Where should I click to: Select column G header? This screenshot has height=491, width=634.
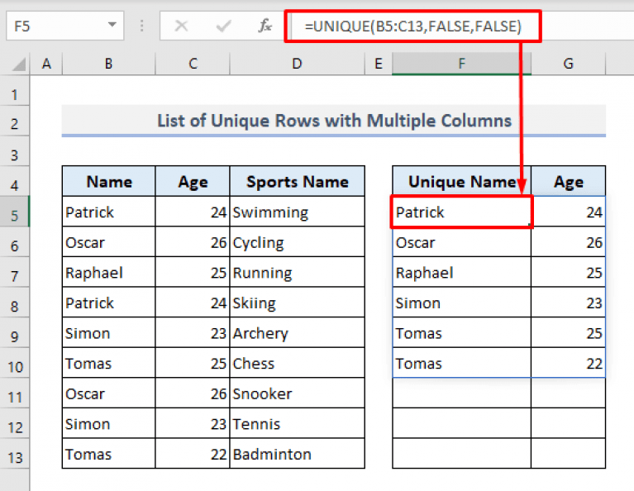tap(569, 64)
